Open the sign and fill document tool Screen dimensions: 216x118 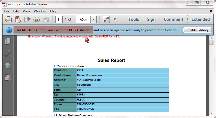27,19
